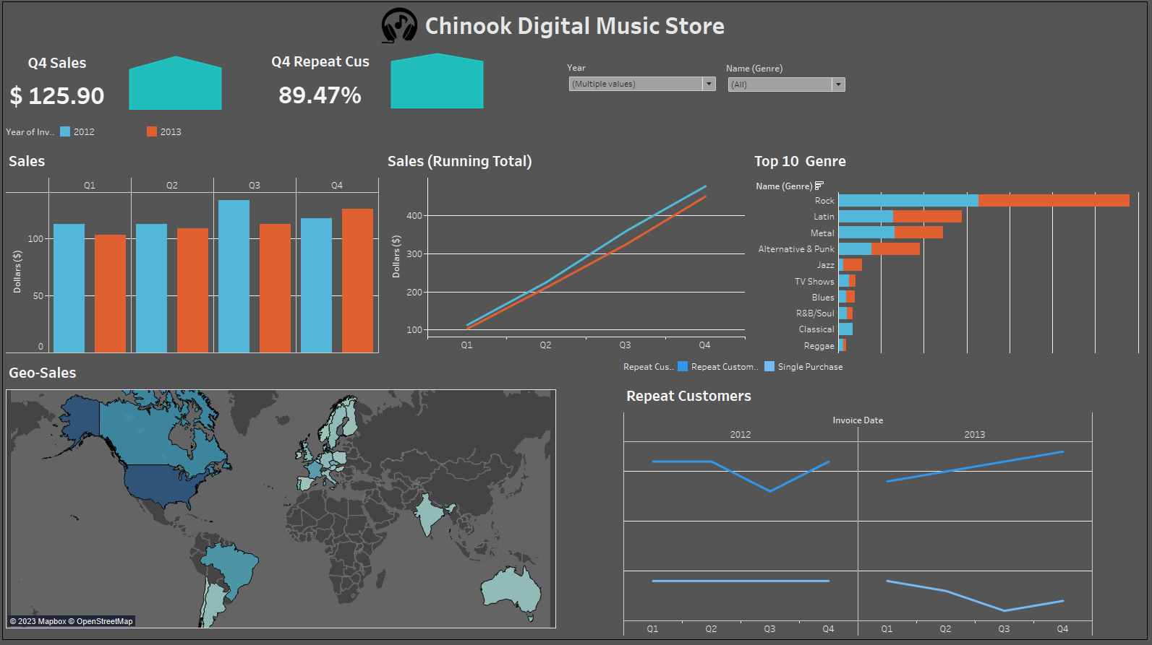
Task: Click the 'Chinook Digital Music Store' title
Action: click(574, 26)
